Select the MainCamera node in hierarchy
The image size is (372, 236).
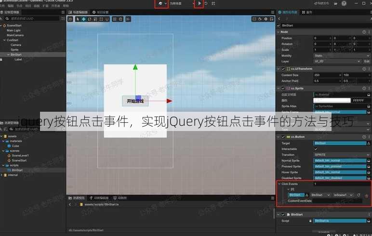(15, 35)
